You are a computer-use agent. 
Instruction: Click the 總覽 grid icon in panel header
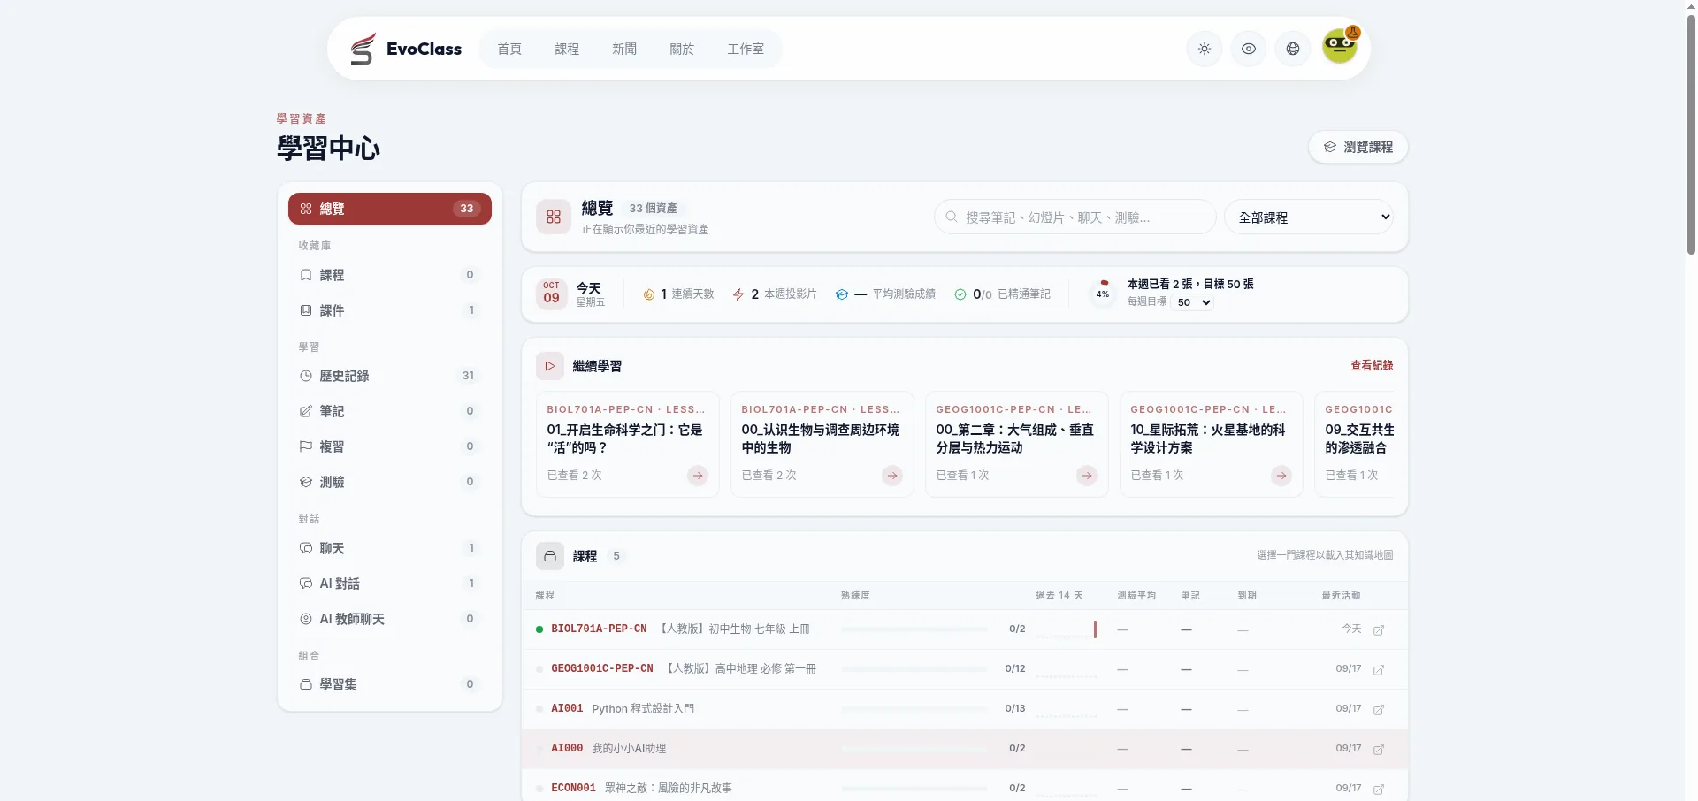[x=554, y=217]
